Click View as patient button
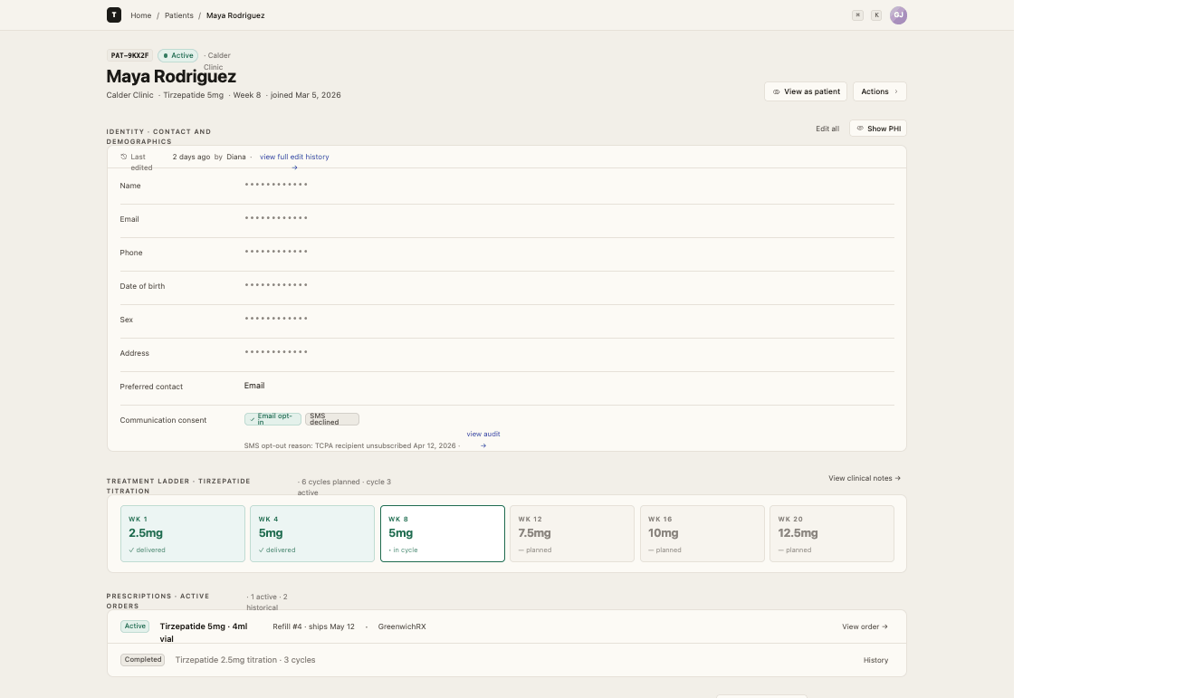The height and width of the screenshot is (698, 1195). coord(806,91)
